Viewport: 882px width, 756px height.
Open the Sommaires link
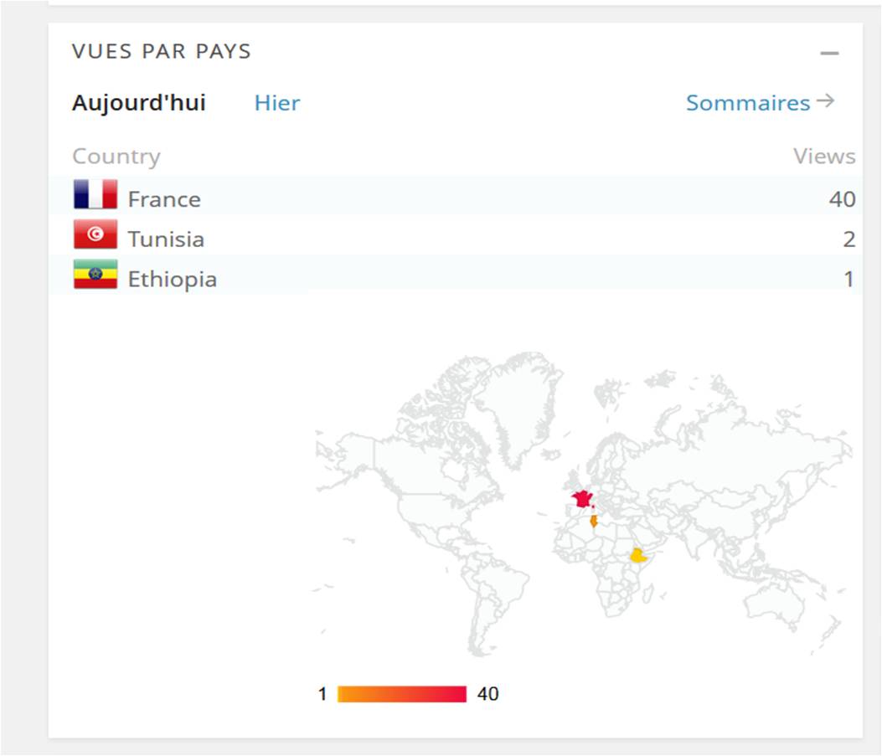(x=748, y=103)
